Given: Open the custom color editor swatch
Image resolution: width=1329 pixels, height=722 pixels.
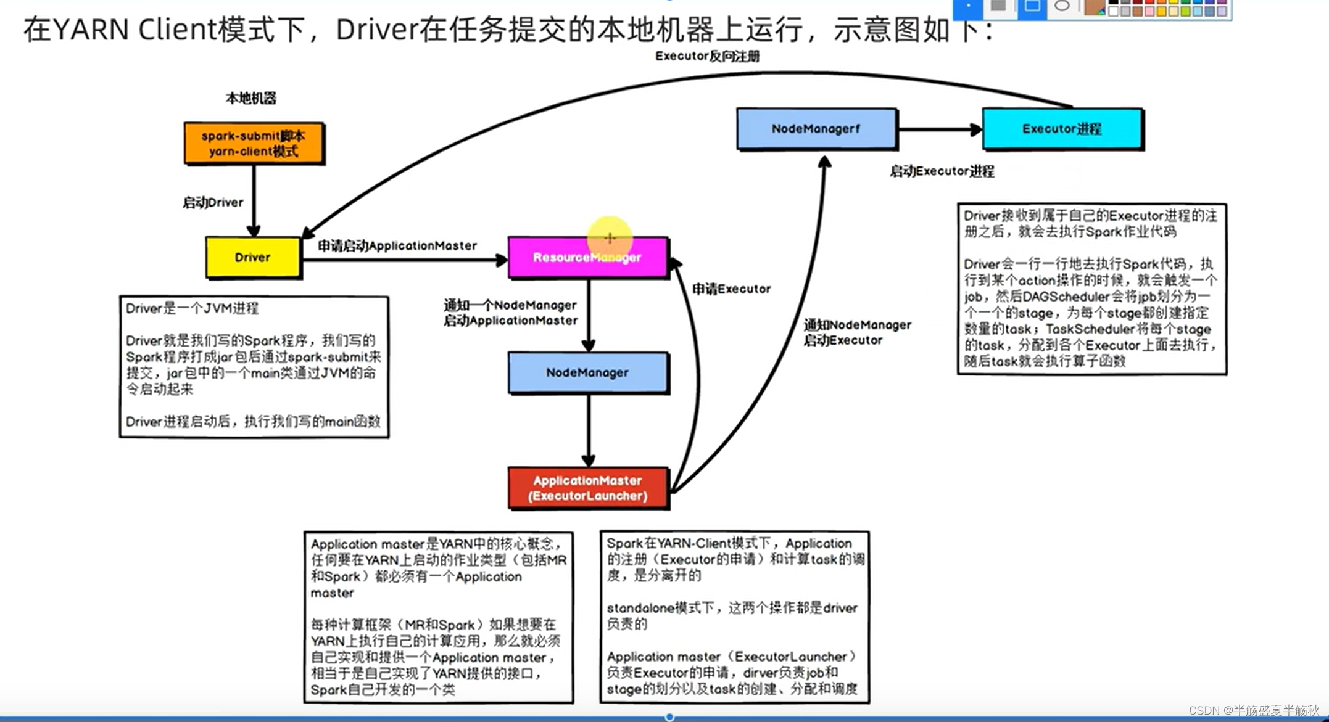Looking at the screenshot, I should click(x=1095, y=8).
